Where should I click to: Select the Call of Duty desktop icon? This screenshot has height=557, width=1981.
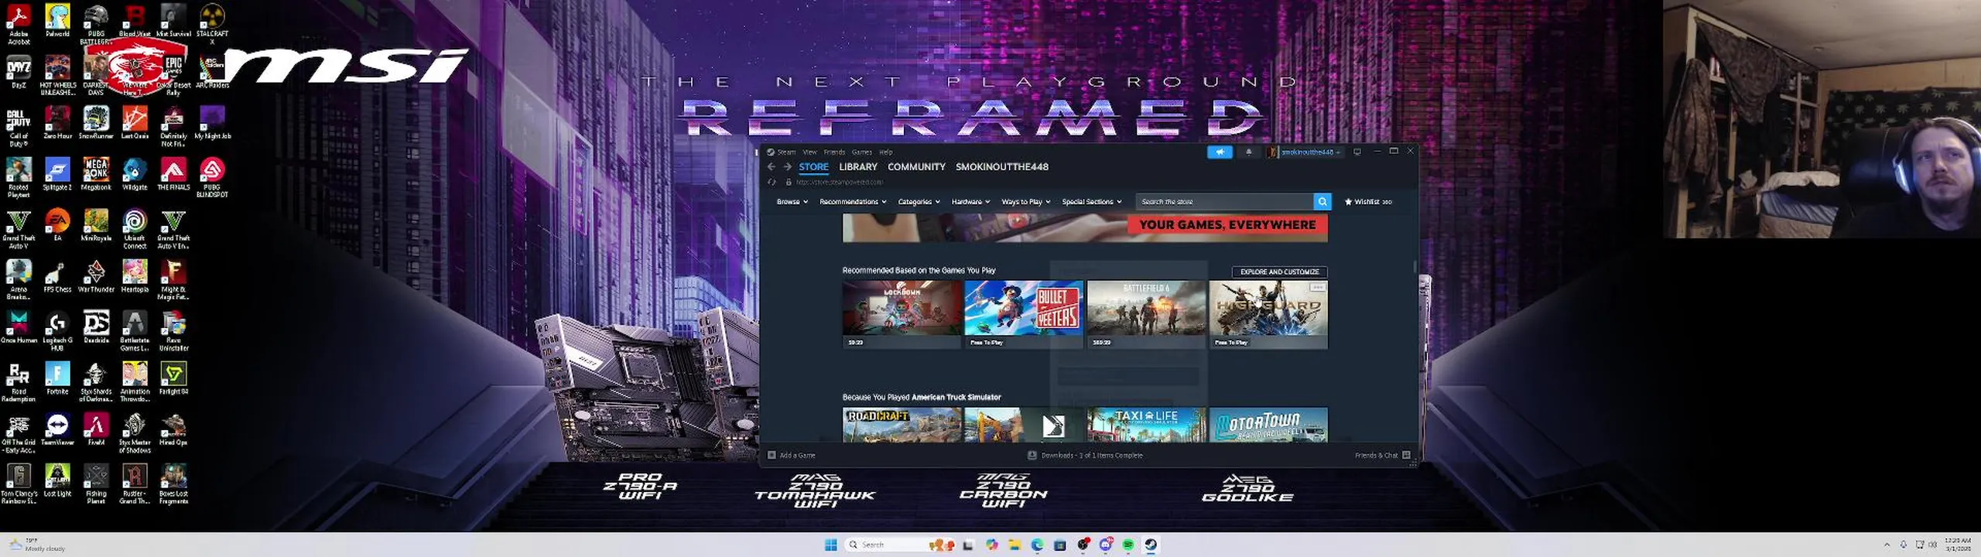(x=19, y=127)
